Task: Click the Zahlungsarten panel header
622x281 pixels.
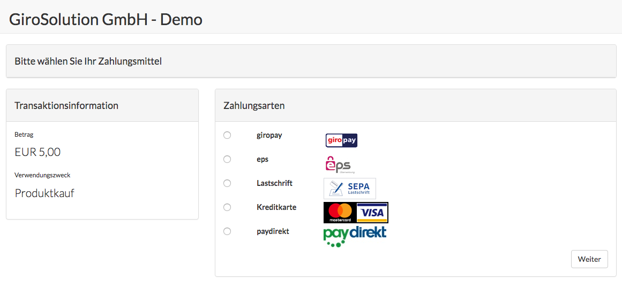Action: coord(415,106)
